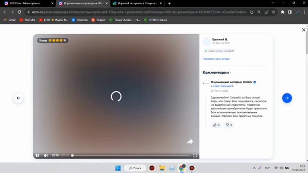Open the taskbar clock and date
The width and height of the screenshot is (308, 173).
point(298,168)
